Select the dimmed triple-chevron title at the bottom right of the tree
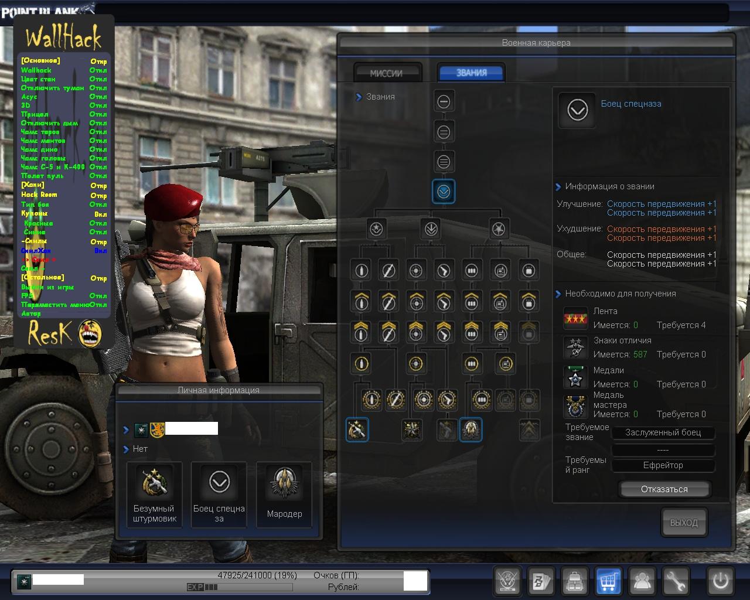This screenshot has width=750, height=600. 530,430
